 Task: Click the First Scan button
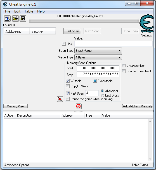pyautogui.click(x=72, y=31)
